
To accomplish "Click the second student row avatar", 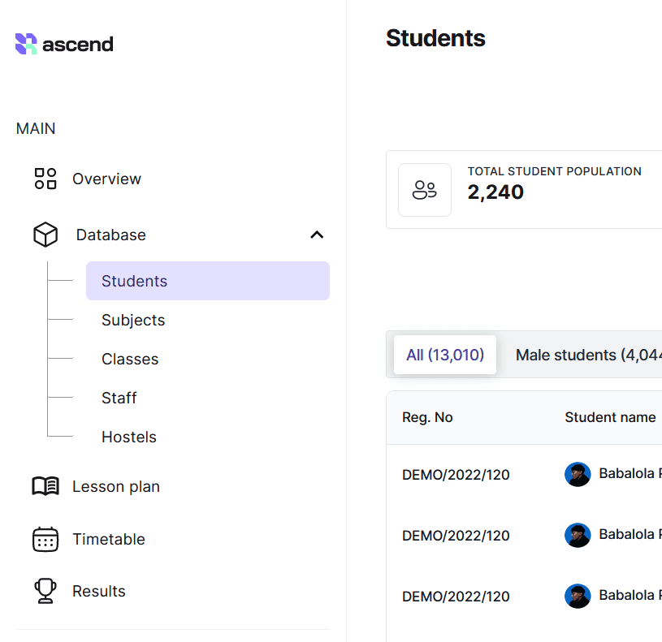I will coord(578,535).
